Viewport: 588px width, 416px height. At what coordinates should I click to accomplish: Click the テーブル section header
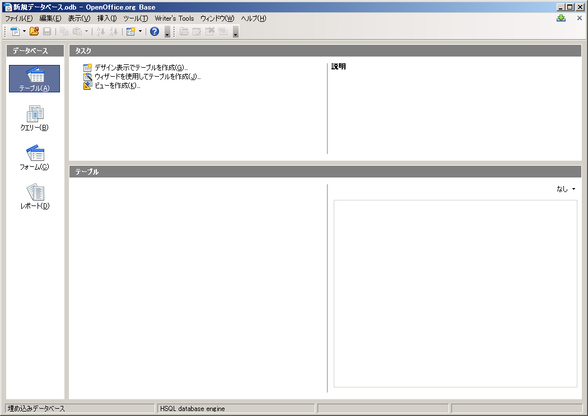pos(325,172)
